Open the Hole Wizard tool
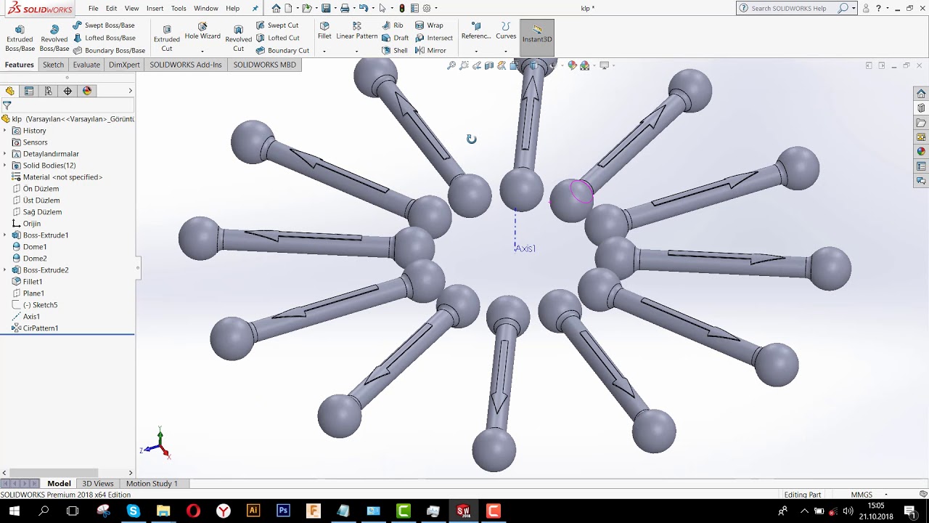The height and width of the screenshot is (523, 929). point(202,31)
